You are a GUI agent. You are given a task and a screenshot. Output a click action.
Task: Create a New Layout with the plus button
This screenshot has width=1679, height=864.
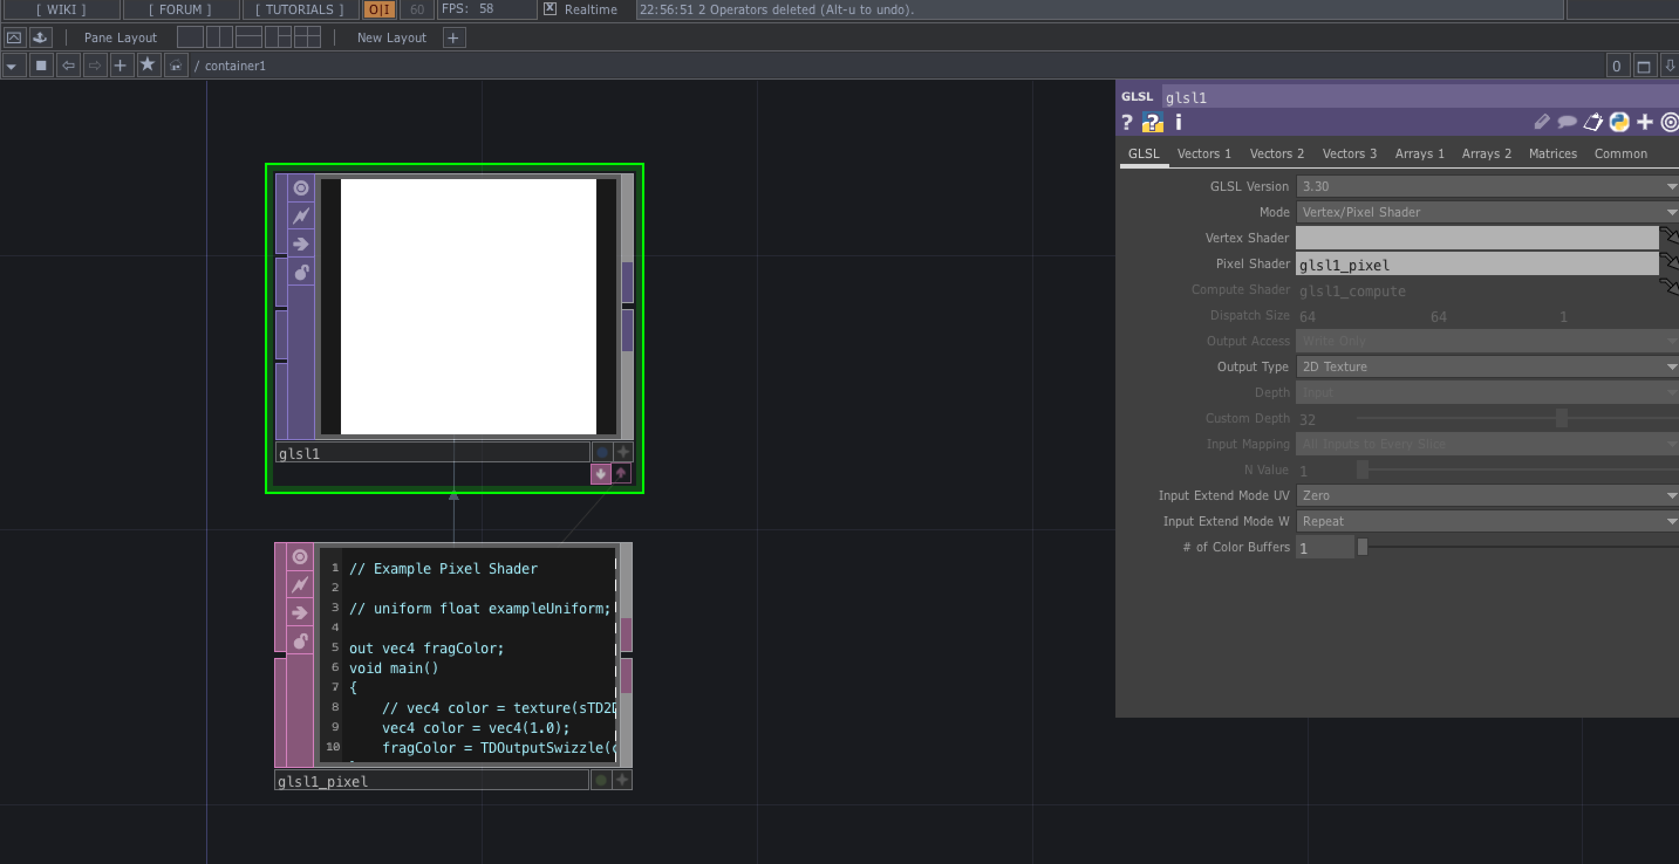(x=452, y=37)
